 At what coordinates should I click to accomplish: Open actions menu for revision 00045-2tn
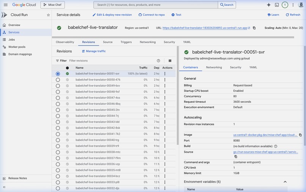(x=165, y=110)
